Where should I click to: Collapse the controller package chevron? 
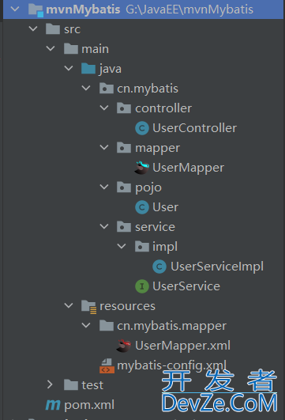click(x=104, y=108)
